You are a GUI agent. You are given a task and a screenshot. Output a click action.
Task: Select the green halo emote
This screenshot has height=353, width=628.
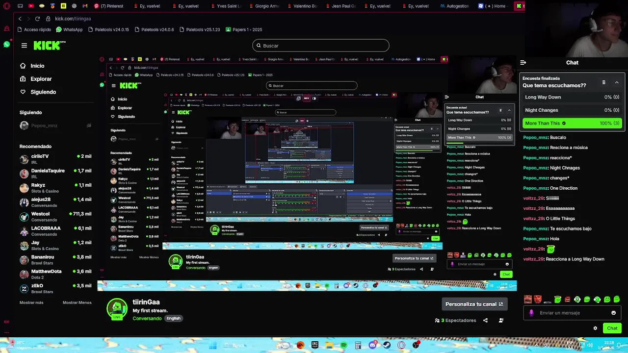click(557, 300)
